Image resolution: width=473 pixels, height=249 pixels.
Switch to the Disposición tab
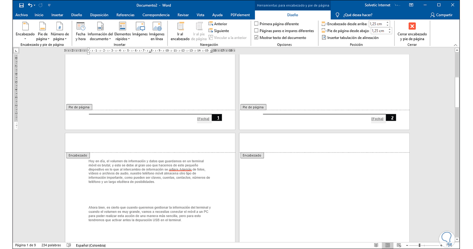[x=99, y=15]
